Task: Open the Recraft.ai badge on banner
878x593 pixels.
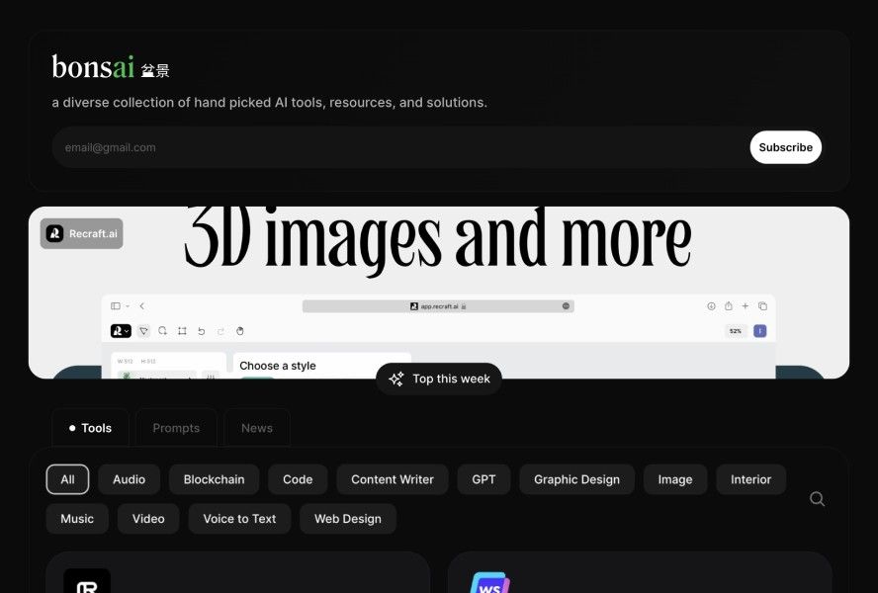Action: tap(82, 233)
